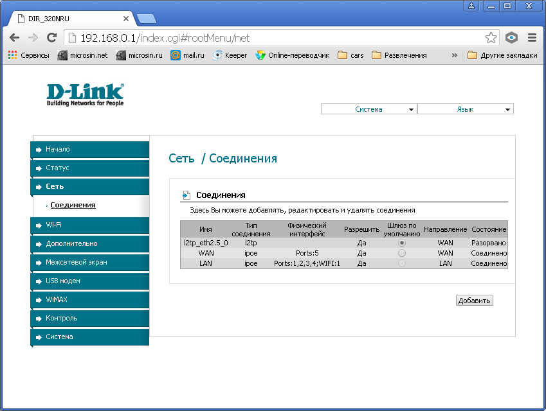
Task: Open the mail.ru bookmark
Action: pos(187,55)
